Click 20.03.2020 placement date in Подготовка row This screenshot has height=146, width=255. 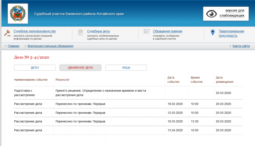click(x=223, y=93)
